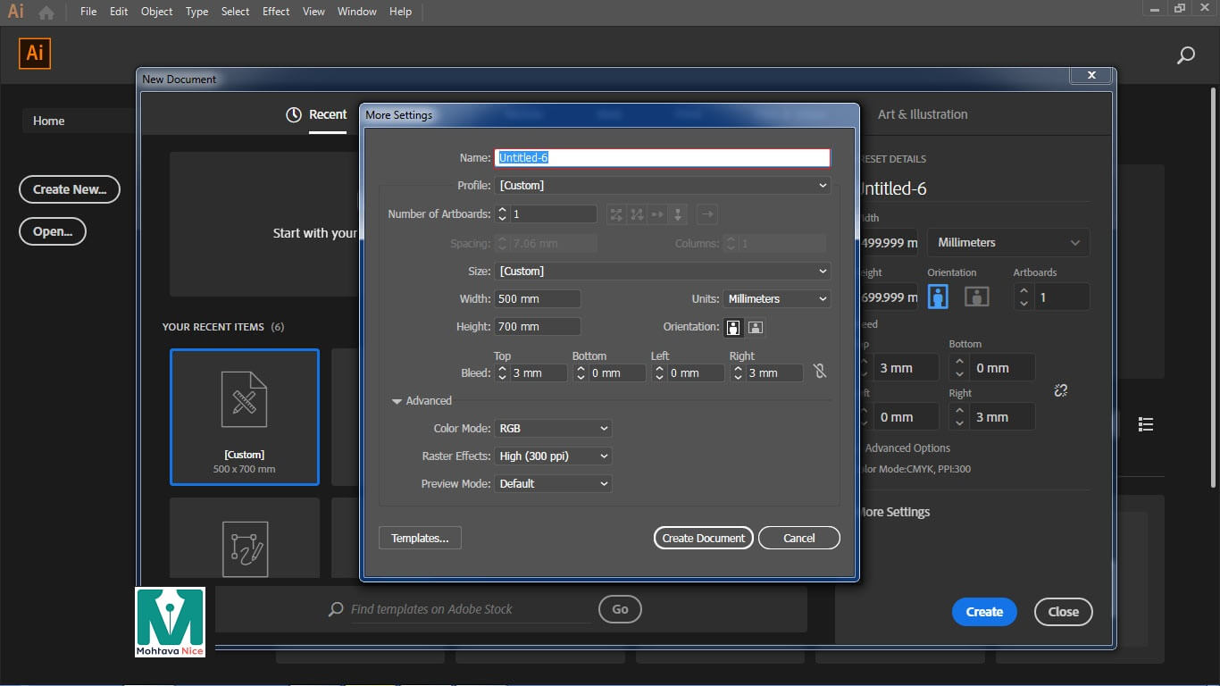1220x686 pixels.
Task: Click the Width field showing 500 mm
Action: 537,299
